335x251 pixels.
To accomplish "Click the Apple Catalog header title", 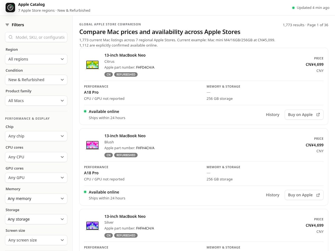I will [32, 4].
